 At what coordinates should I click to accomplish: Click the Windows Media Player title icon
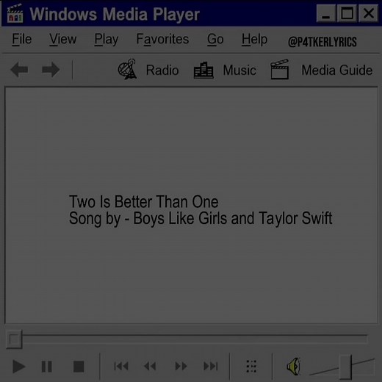15,14
